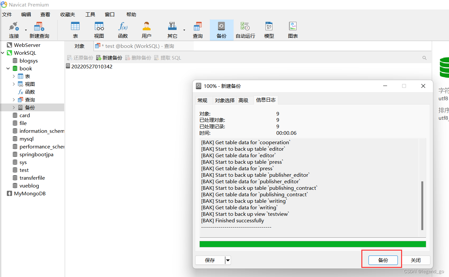Collapse the book database tree
449x277 pixels.
tap(8, 68)
